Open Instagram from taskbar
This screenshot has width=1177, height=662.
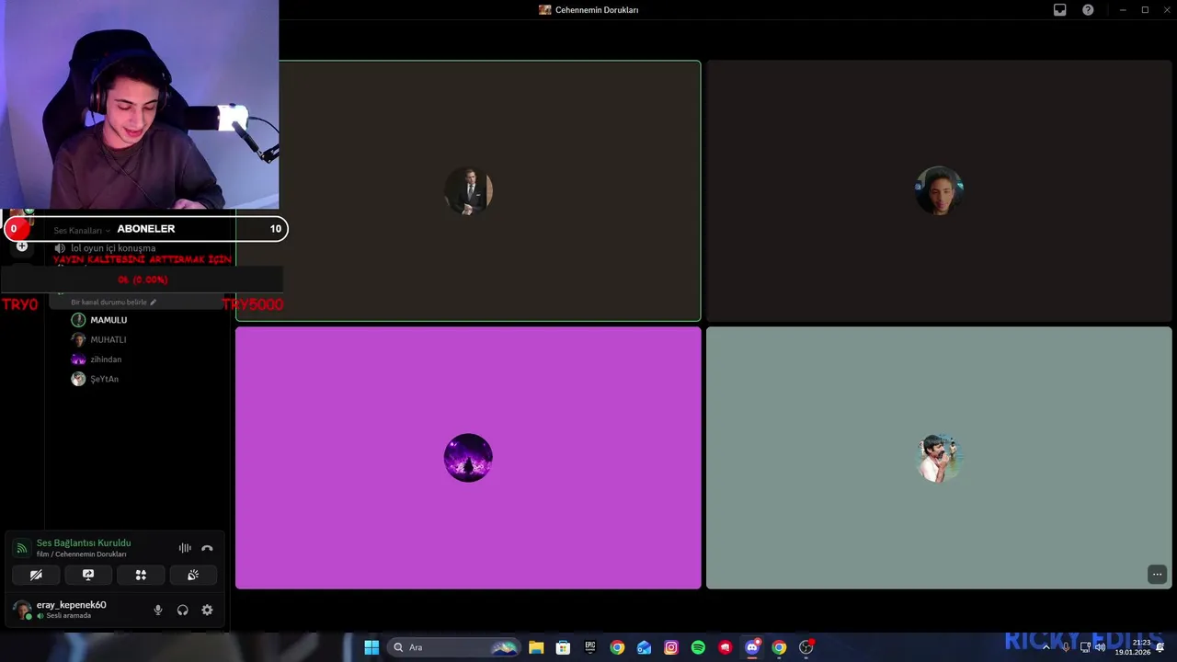[x=671, y=647]
